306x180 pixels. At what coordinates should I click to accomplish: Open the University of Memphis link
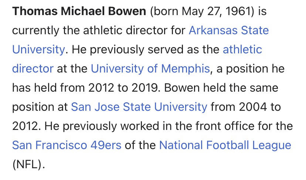(x=150, y=68)
